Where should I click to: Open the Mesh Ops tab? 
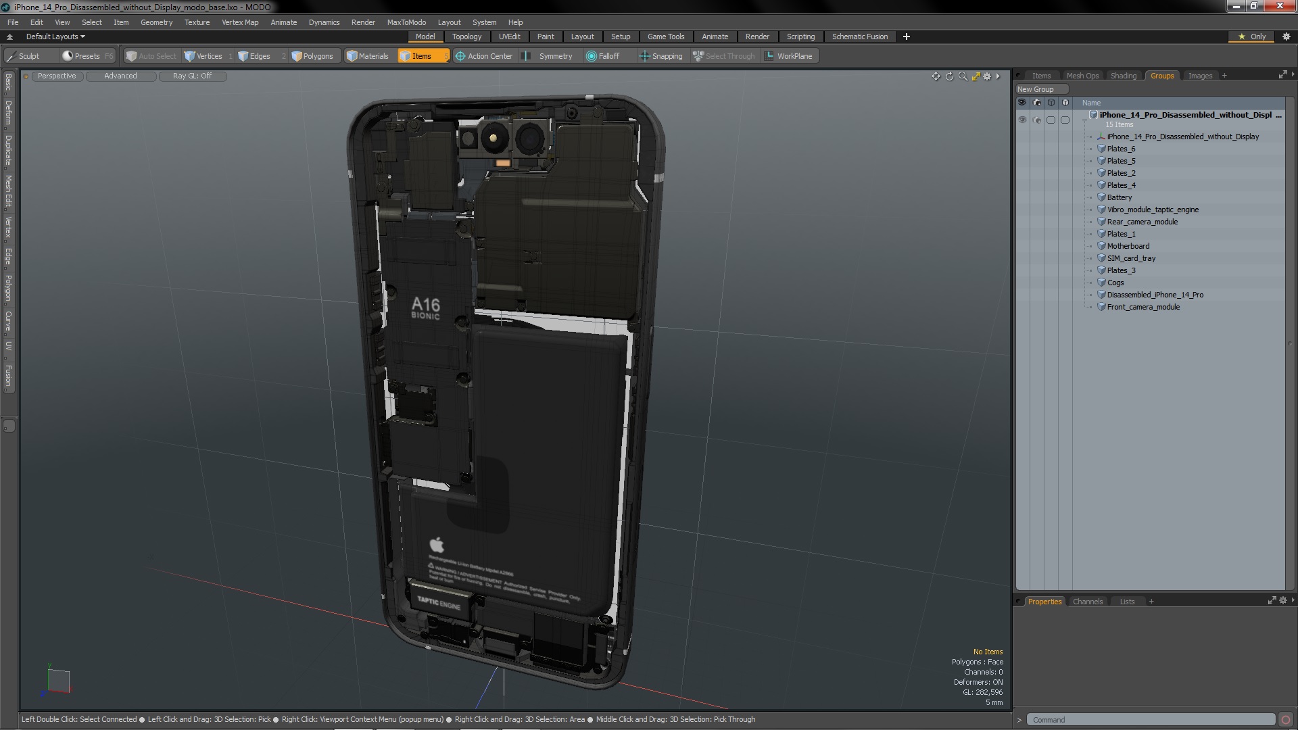tap(1082, 76)
